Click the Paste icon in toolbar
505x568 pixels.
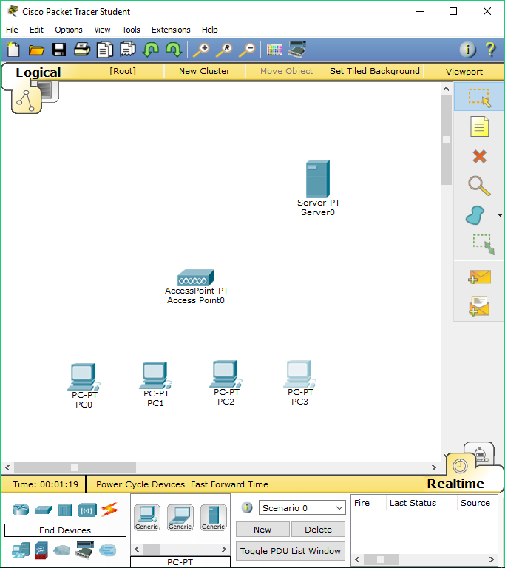tap(127, 50)
